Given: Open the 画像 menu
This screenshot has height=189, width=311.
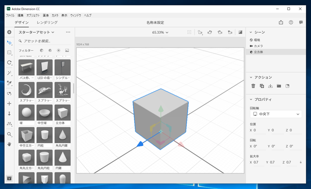Looking at the screenshot, I should click(46, 15).
